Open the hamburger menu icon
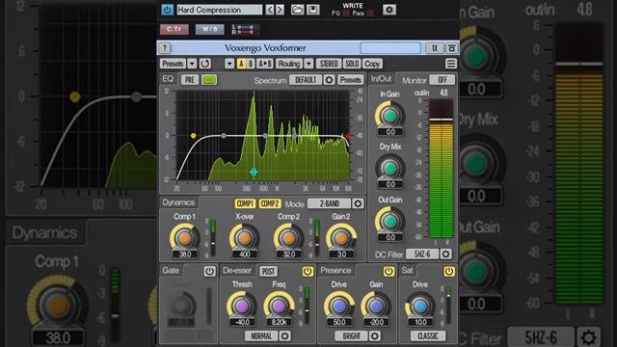Image resolution: width=617 pixels, height=347 pixels. click(x=451, y=64)
